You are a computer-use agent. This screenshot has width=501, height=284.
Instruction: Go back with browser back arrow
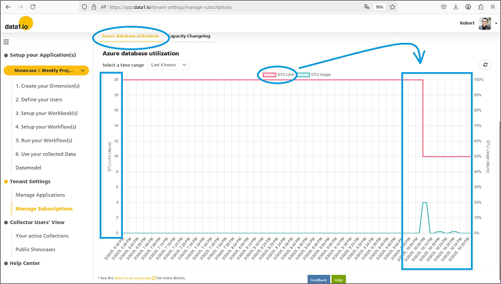click(9, 7)
